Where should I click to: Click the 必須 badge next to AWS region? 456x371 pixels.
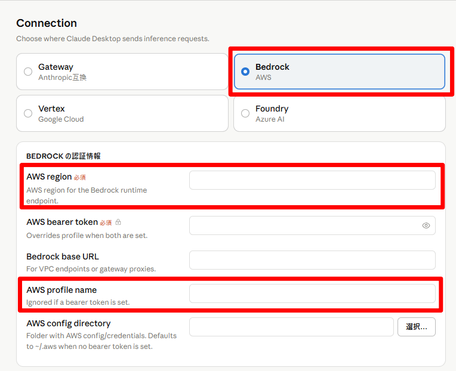(80, 177)
